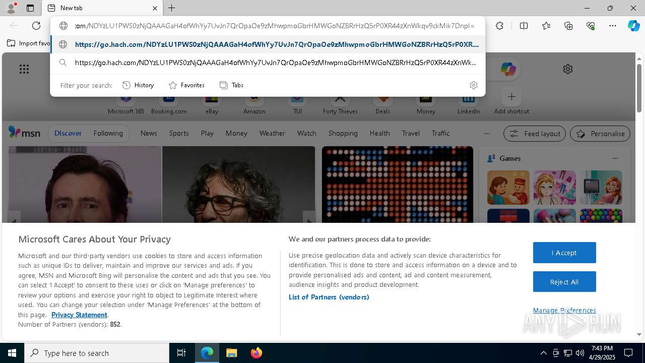Open Manage Preferences link
The width and height of the screenshot is (645, 363).
click(564, 310)
